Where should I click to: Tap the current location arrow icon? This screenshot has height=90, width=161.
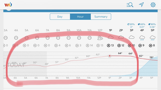(141, 5)
